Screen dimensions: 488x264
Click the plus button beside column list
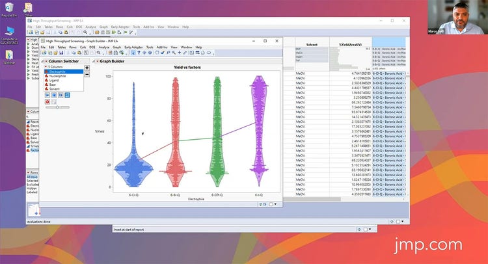pos(87,68)
